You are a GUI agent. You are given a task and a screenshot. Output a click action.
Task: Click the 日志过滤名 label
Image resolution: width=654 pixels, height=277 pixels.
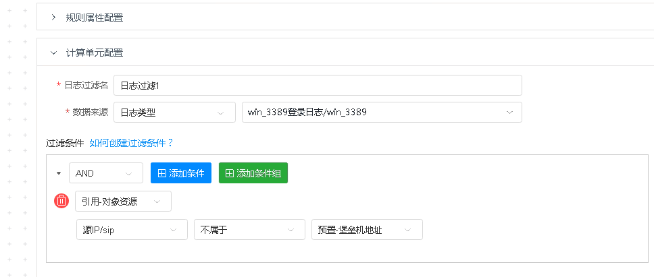pos(86,86)
